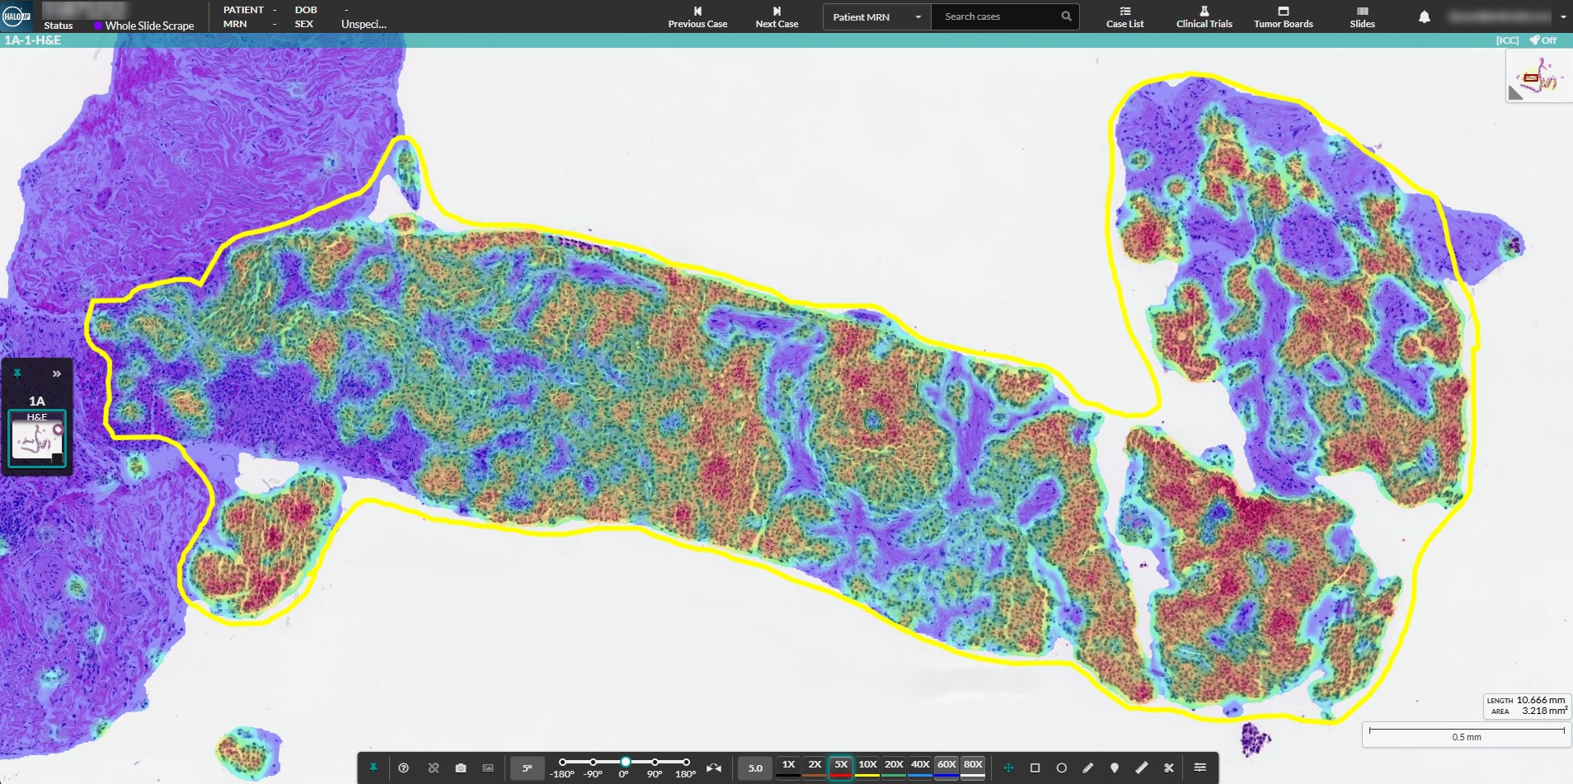
Task: Click the HALO AP logo
Action: coord(16,16)
